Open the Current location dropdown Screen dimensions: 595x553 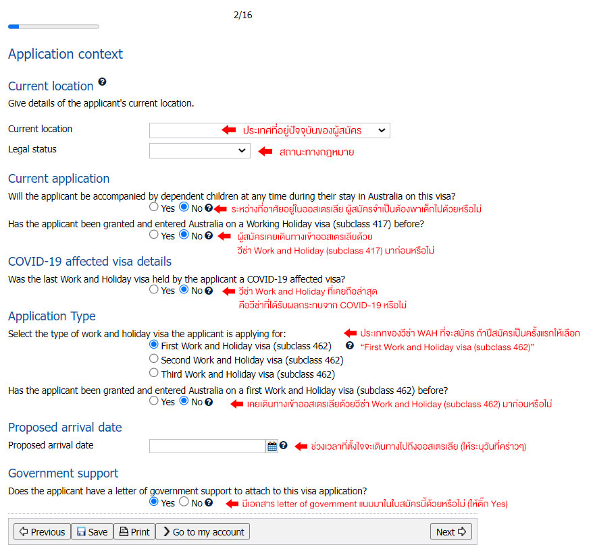(x=269, y=130)
